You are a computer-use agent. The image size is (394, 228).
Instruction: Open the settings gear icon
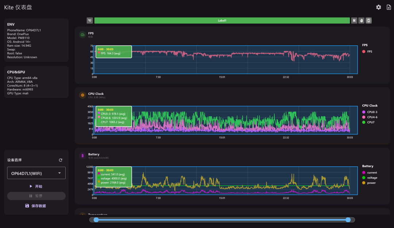click(x=378, y=7)
